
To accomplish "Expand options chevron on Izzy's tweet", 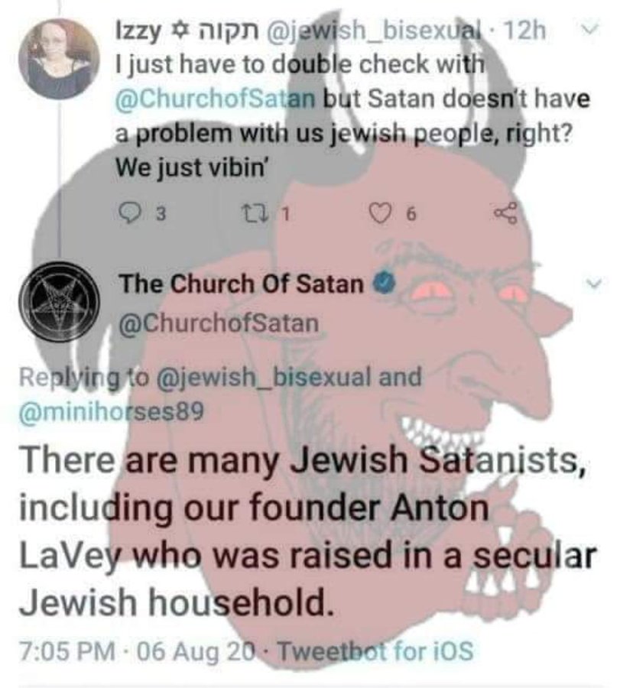I will point(591,28).
